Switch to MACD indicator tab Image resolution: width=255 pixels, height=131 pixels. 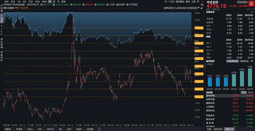(50, 129)
